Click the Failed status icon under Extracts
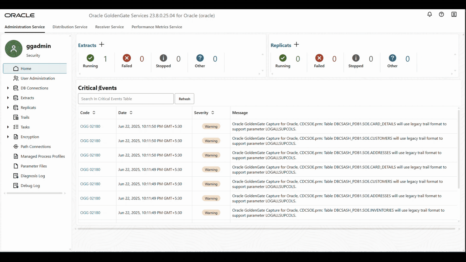This screenshot has height=262, width=466. coord(127,58)
